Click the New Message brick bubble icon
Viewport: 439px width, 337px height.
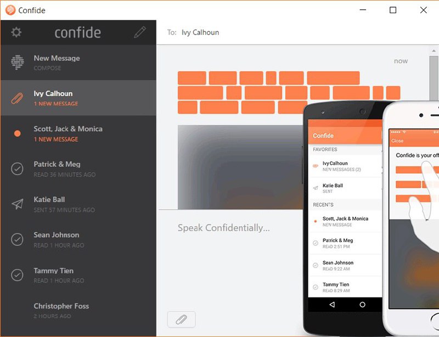[18, 62]
